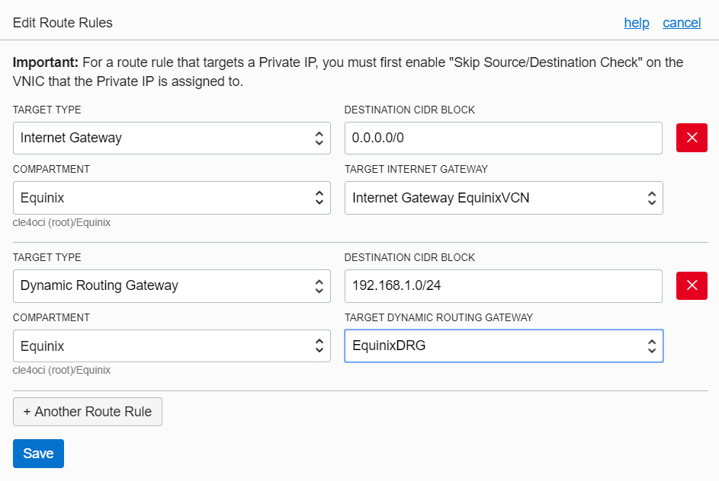Click the compartment path under the second rule
The image size is (719, 481).
pyautogui.click(x=62, y=371)
